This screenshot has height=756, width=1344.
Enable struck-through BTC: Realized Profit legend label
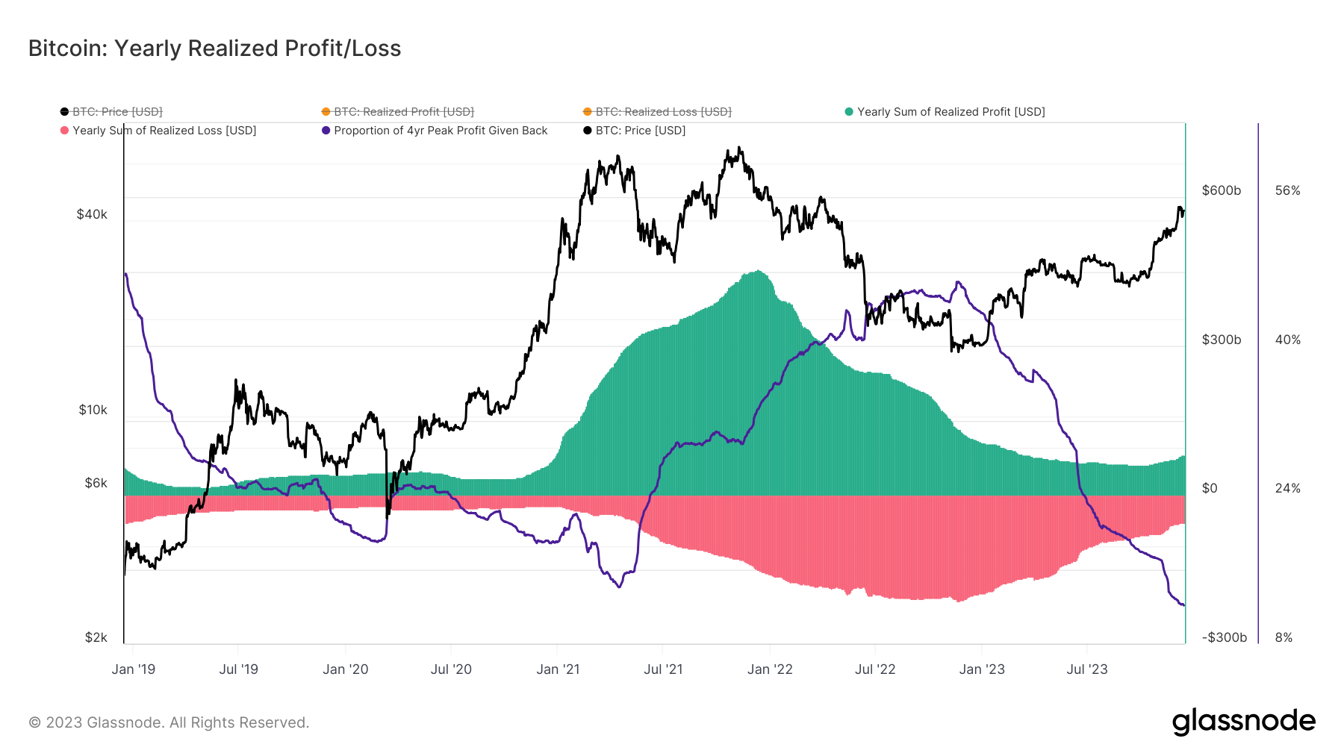pyautogui.click(x=404, y=112)
